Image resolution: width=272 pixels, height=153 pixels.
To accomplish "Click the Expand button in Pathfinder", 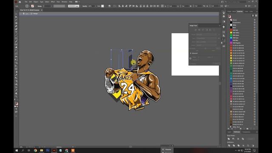I will pos(250,139).
